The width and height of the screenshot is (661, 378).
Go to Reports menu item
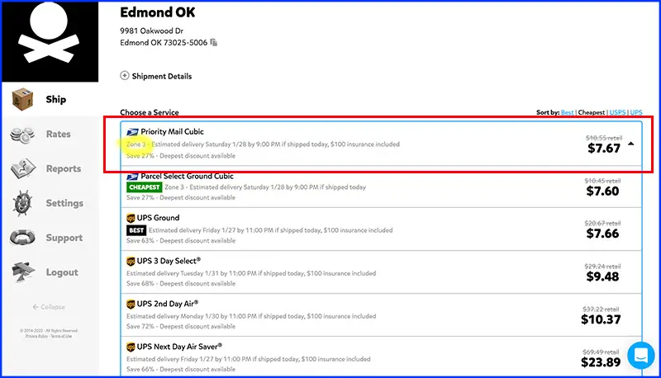coord(64,168)
